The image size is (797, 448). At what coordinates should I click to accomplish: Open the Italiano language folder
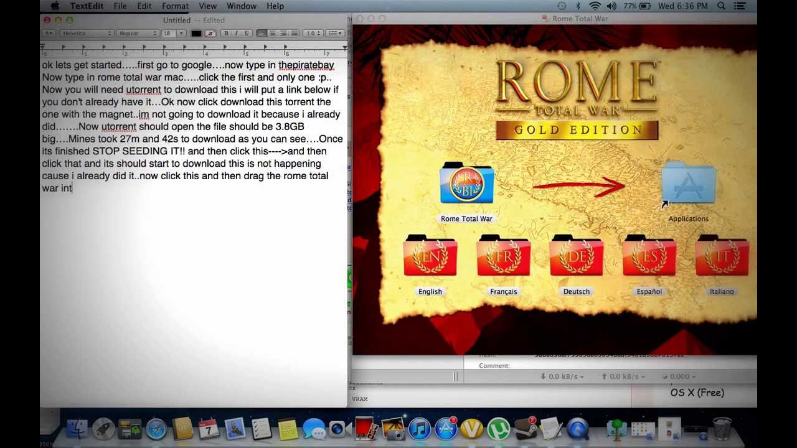tap(722, 256)
